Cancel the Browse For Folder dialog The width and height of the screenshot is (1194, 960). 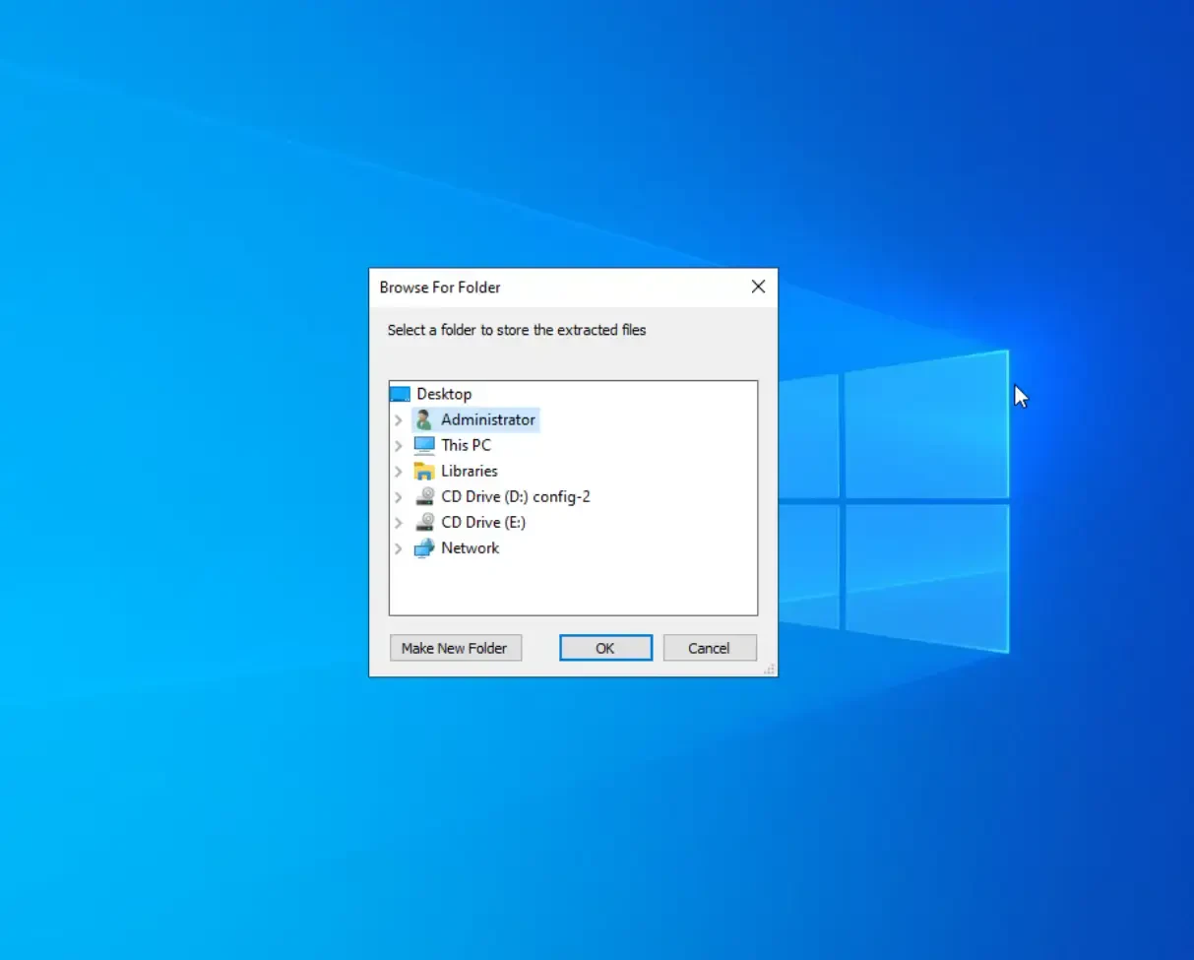[x=709, y=648]
